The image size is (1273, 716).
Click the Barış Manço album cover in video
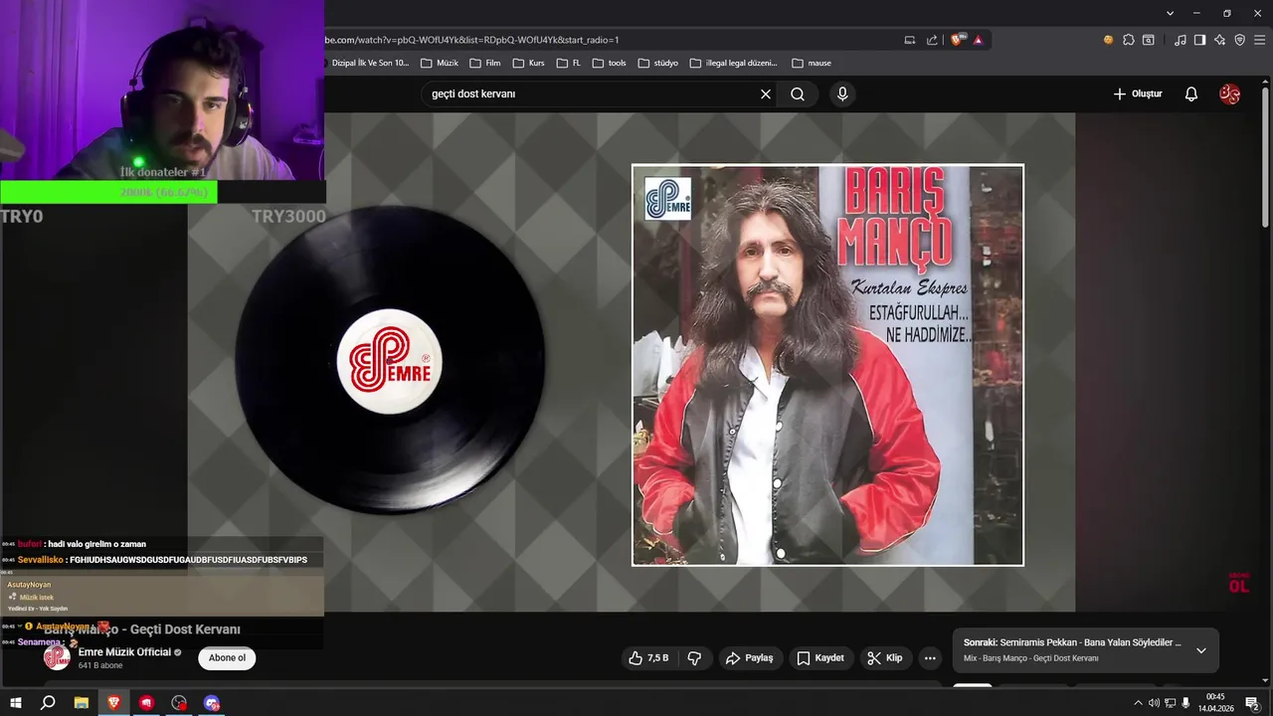click(827, 365)
